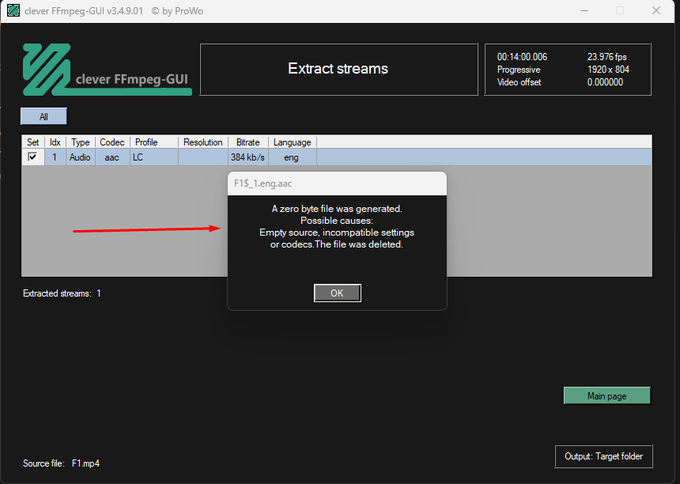
Task: Select the aac codec cell
Action: point(112,157)
